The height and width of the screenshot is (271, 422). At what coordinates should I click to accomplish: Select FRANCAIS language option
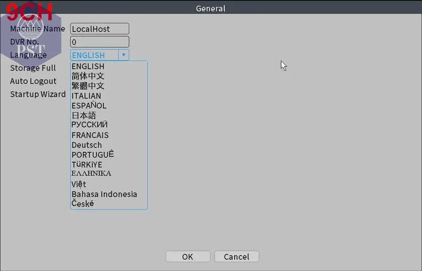(x=90, y=135)
